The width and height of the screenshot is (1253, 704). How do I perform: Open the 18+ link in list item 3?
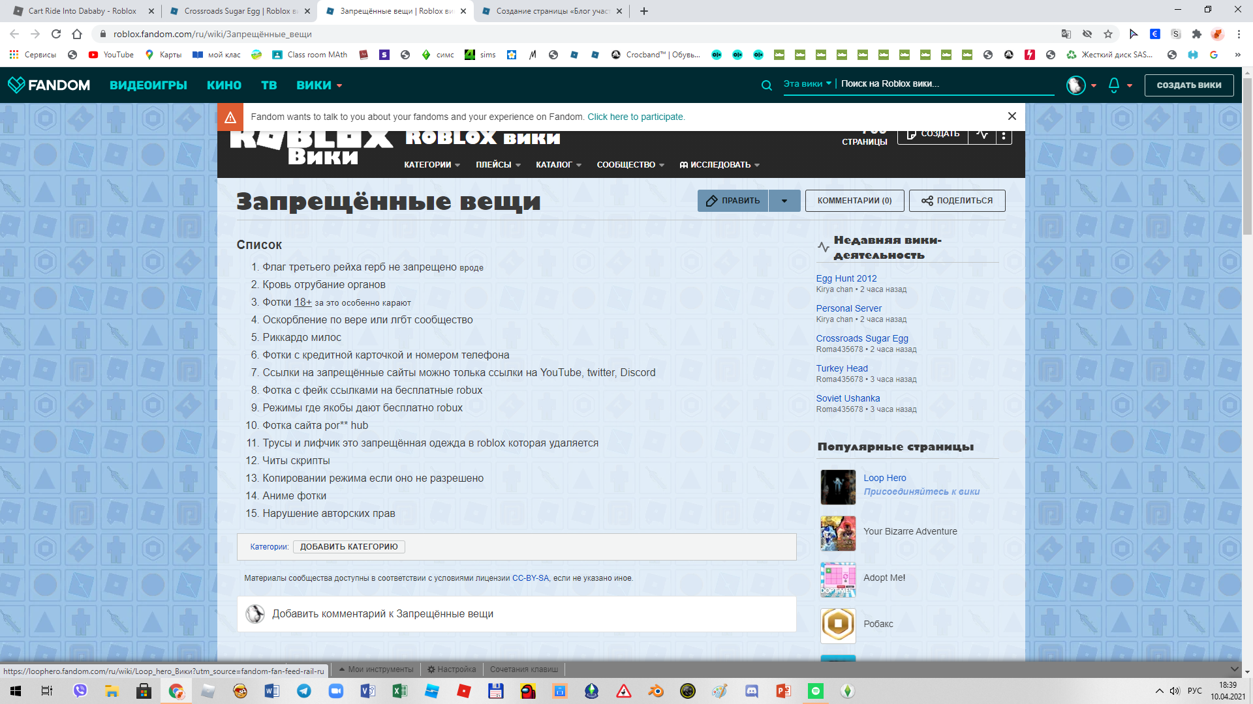point(303,302)
